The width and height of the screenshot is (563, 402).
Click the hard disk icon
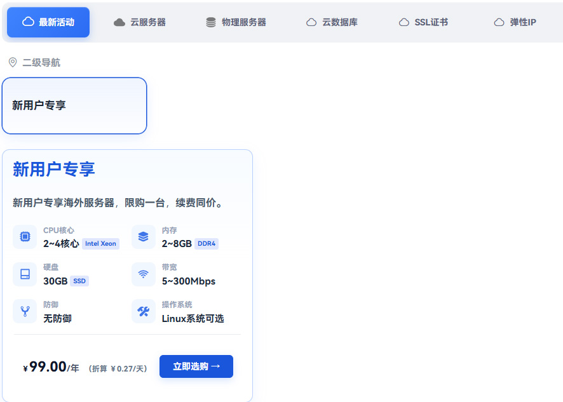25,274
